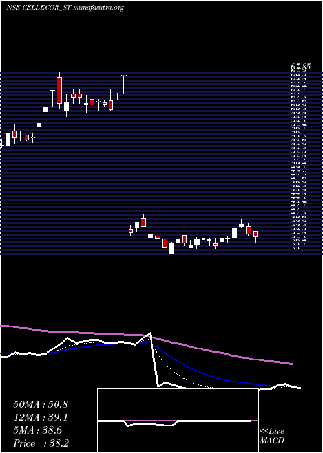The width and height of the screenshot is (323, 453).
Task: Click the 12MA : 39.1 label
Action: coord(40,417)
